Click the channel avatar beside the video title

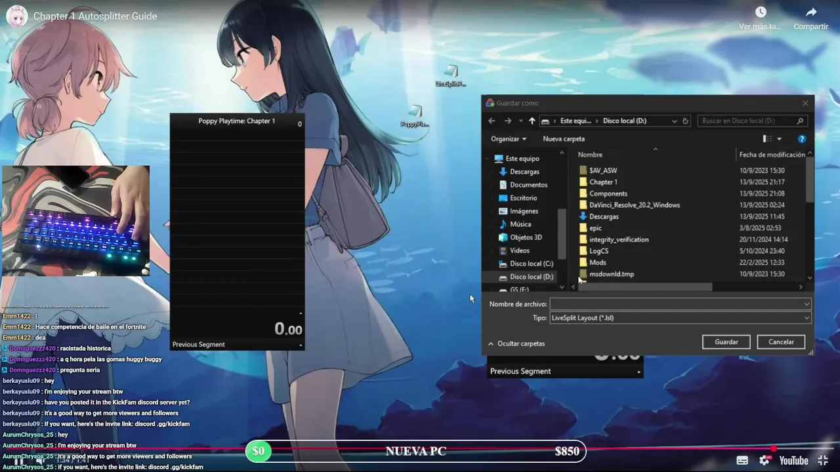coord(16,16)
